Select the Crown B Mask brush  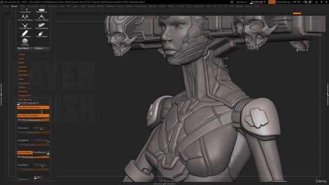tap(25, 17)
